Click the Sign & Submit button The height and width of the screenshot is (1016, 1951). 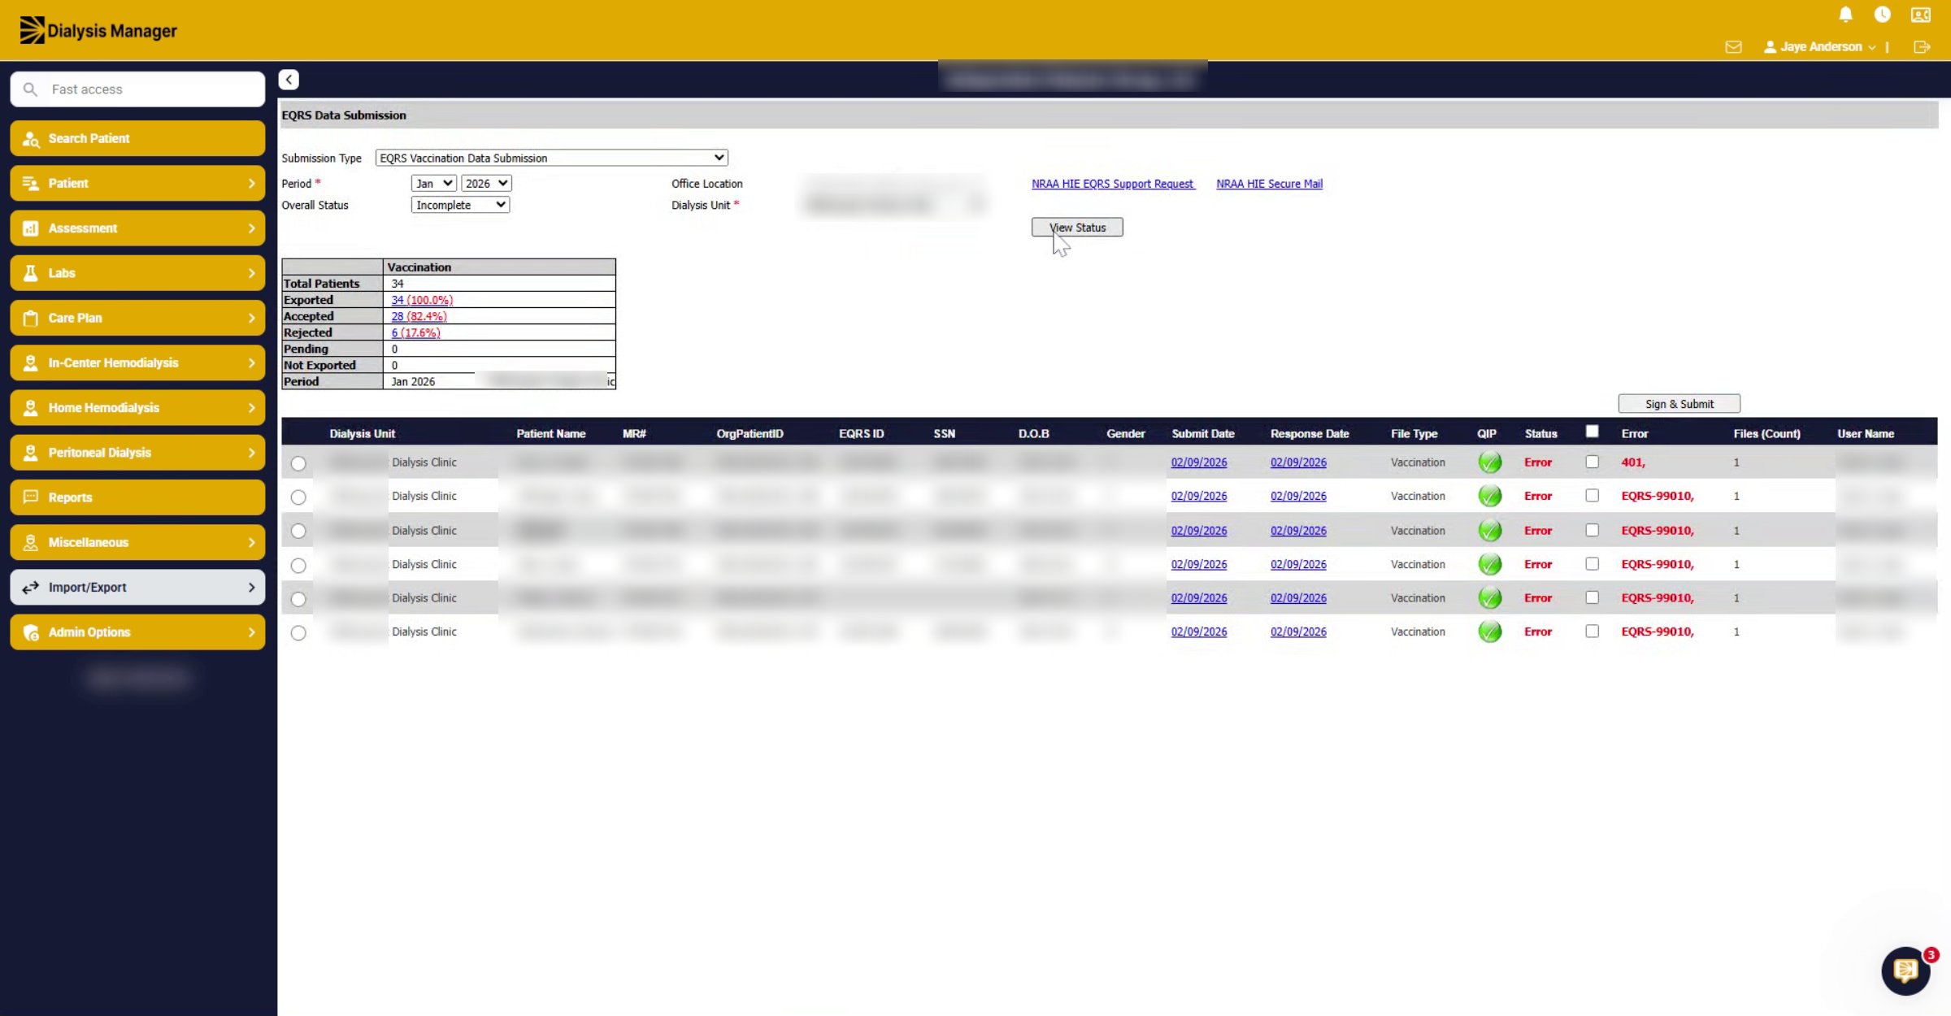point(1679,404)
